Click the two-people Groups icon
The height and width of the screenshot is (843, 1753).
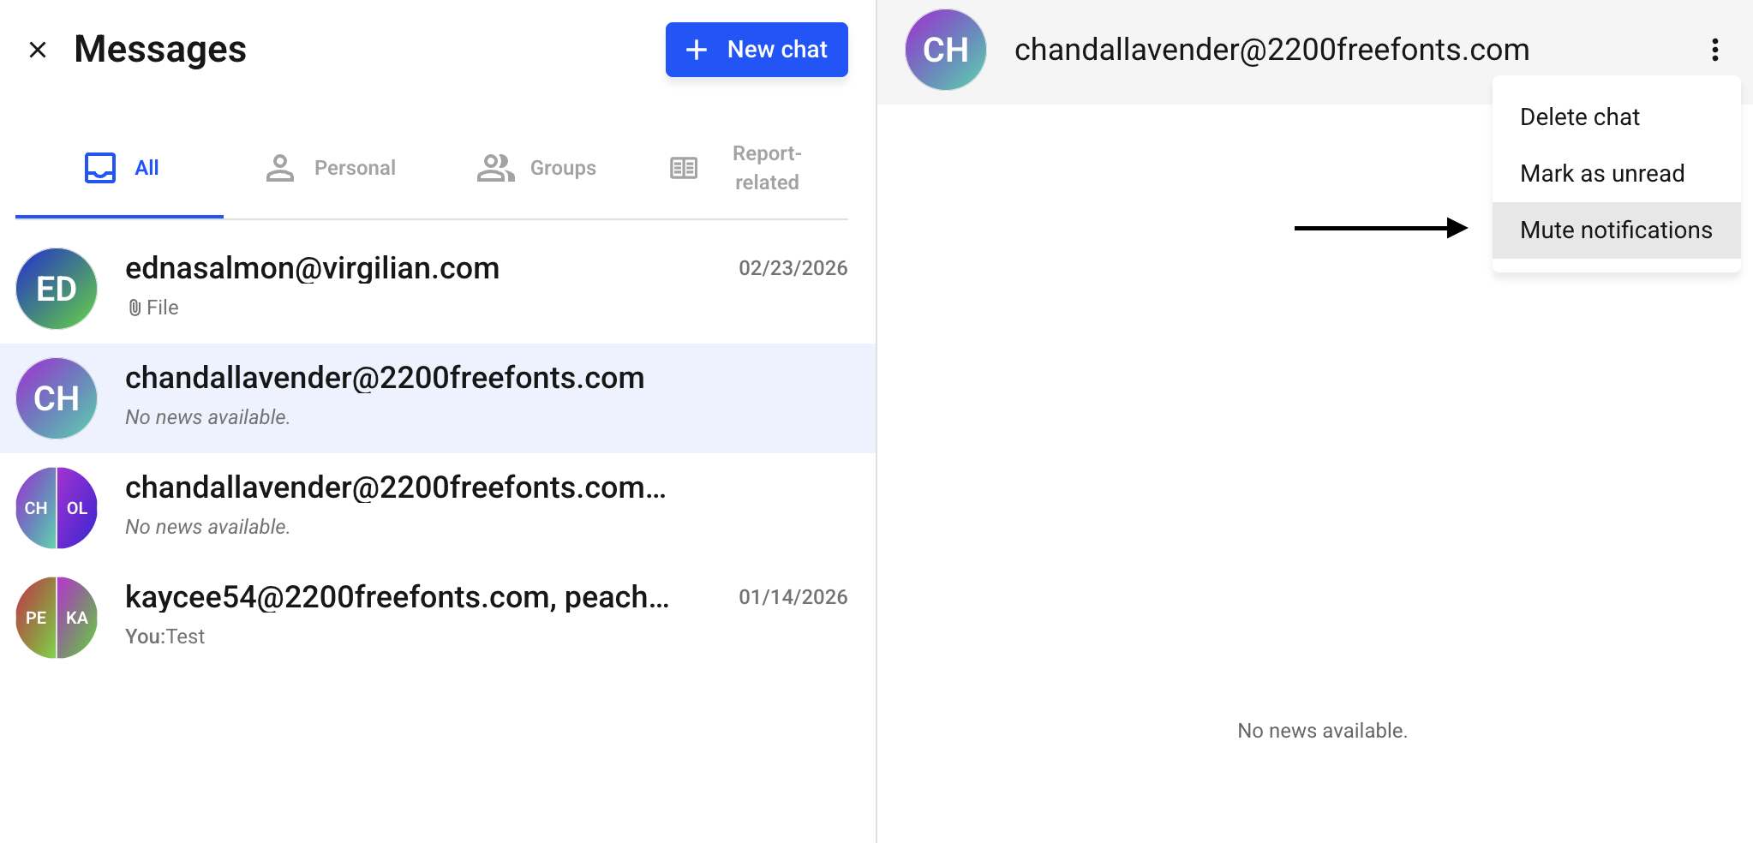pos(495,168)
